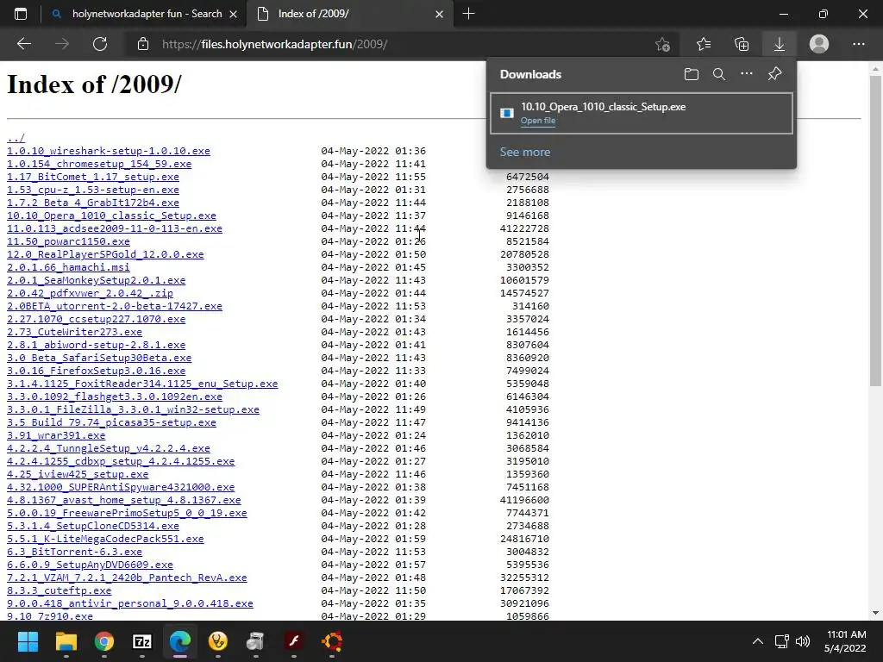
Task: Download 4.8.1367_avast_home_setup file
Action: click(x=124, y=501)
